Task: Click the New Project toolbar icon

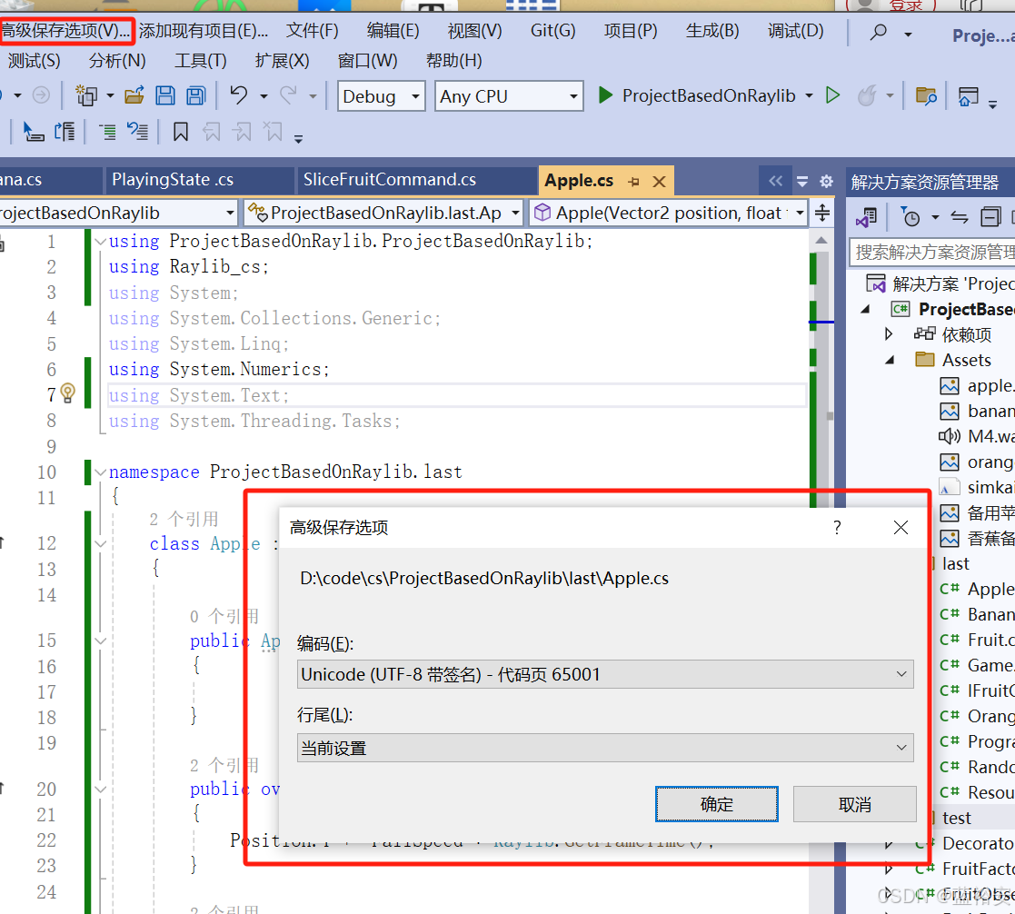Action: 86,95
